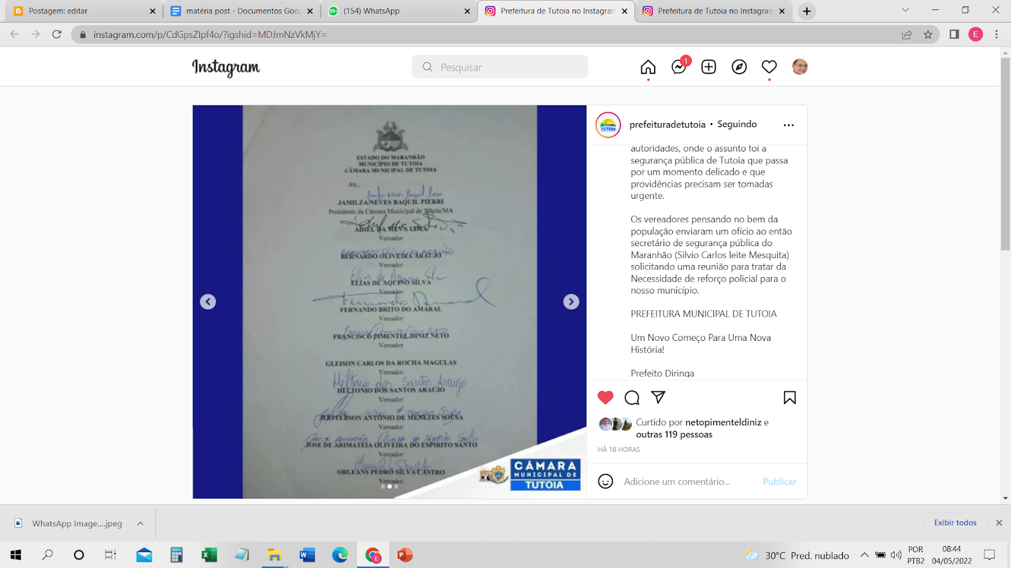
Task: Expand options for WhatsApp Image download
Action: click(140, 523)
